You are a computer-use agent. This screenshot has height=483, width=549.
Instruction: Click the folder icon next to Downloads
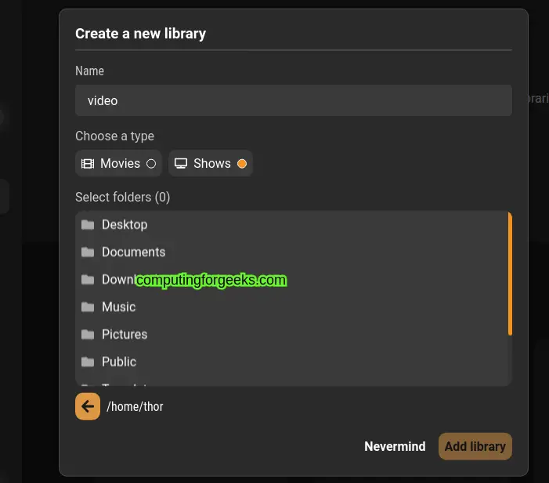(x=88, y=279)
